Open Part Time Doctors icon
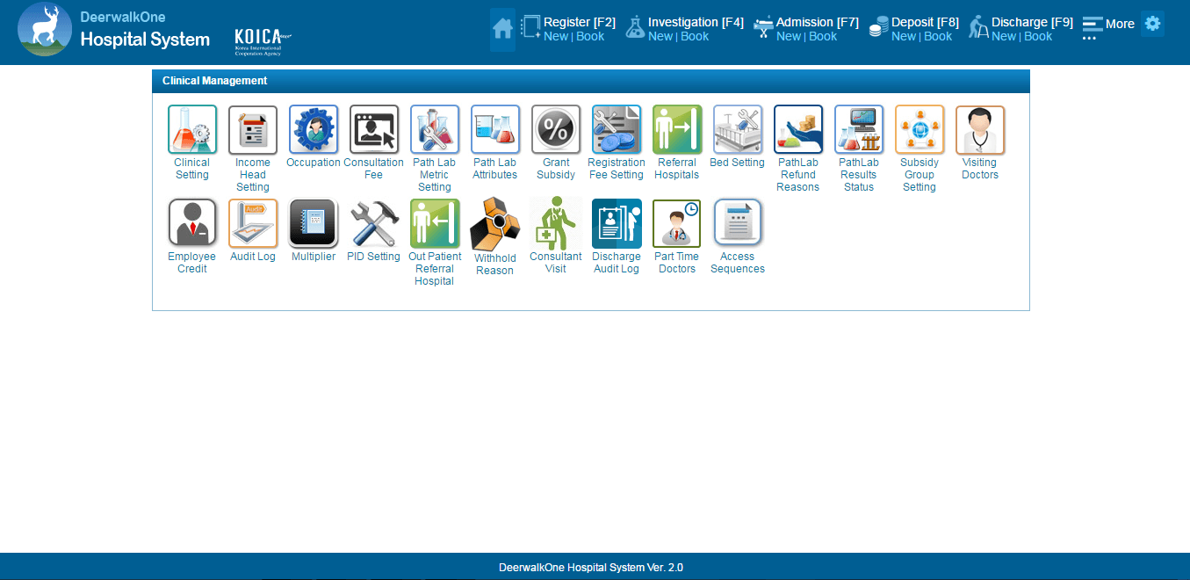This screenshot has width=1190, height=580. [x=677, y=223]
